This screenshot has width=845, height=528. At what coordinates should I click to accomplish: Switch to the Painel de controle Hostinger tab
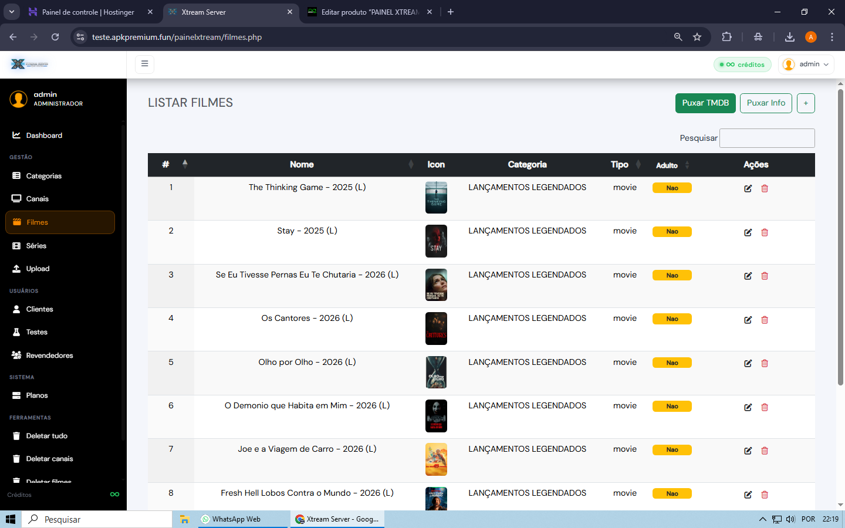pos(88,12)
